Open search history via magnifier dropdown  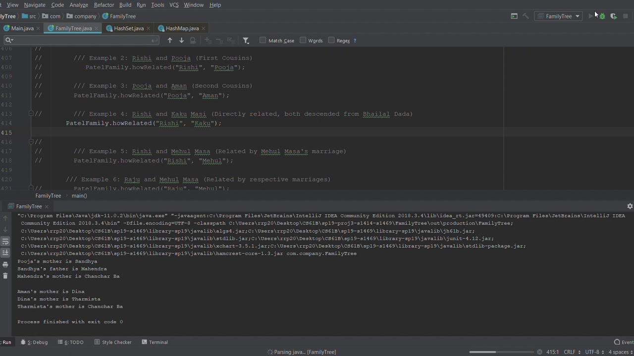(x=8, y=41)
